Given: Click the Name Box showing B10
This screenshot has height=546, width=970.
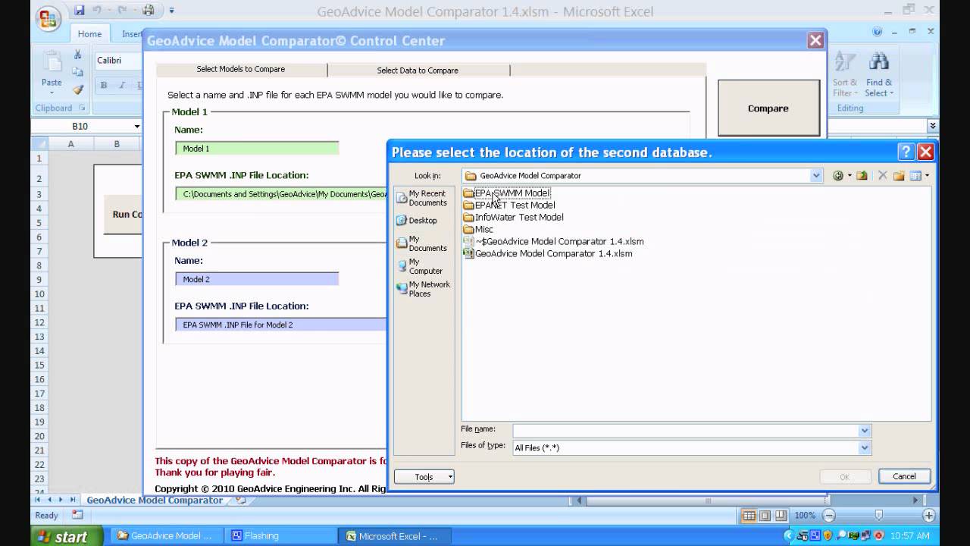Looking at the screenshot, I should [x=81, y=127].
